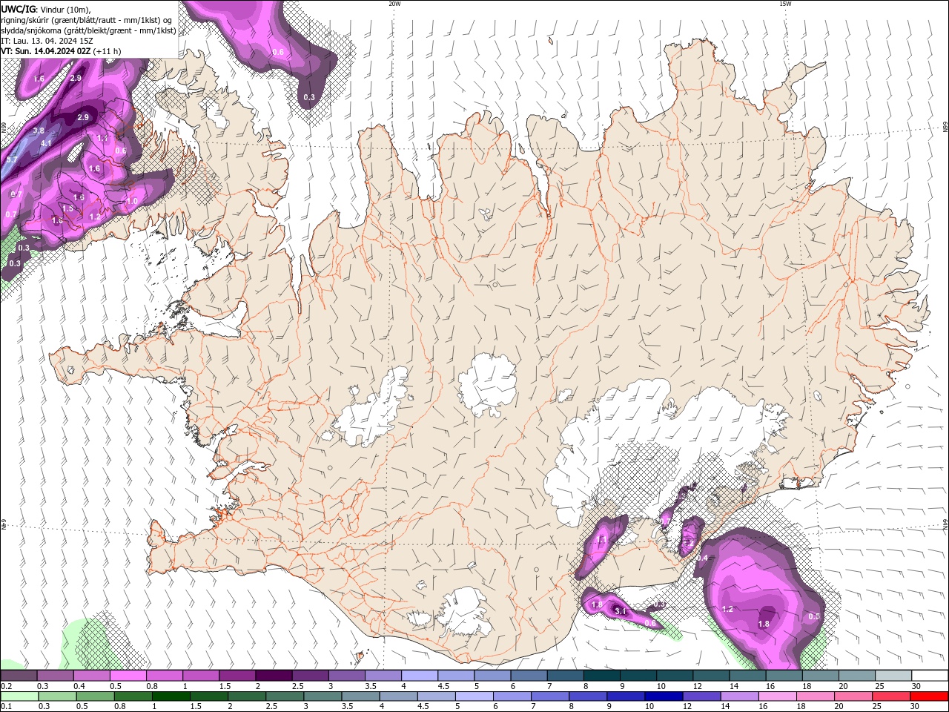
Task: Click the 'IT: Lau. 13. 04. 2024 15Z' line
Action: (x=47, y=41)
